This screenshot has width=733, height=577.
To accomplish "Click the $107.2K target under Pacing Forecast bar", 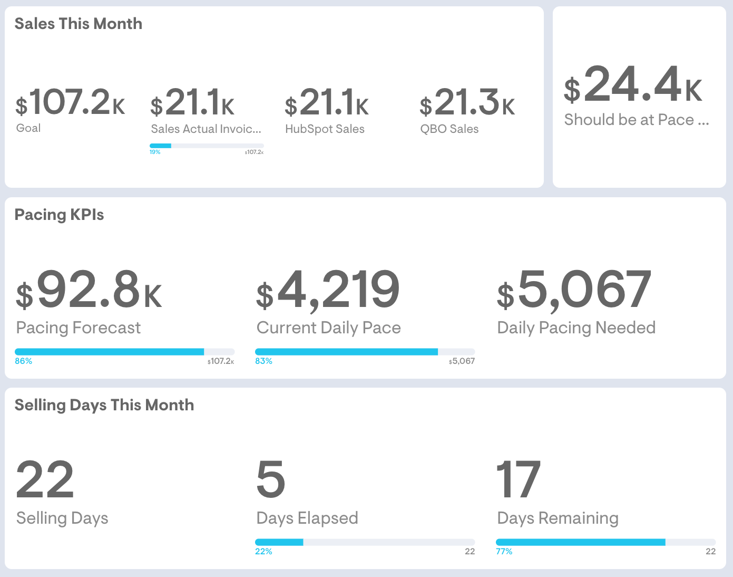I will point(221,361).
